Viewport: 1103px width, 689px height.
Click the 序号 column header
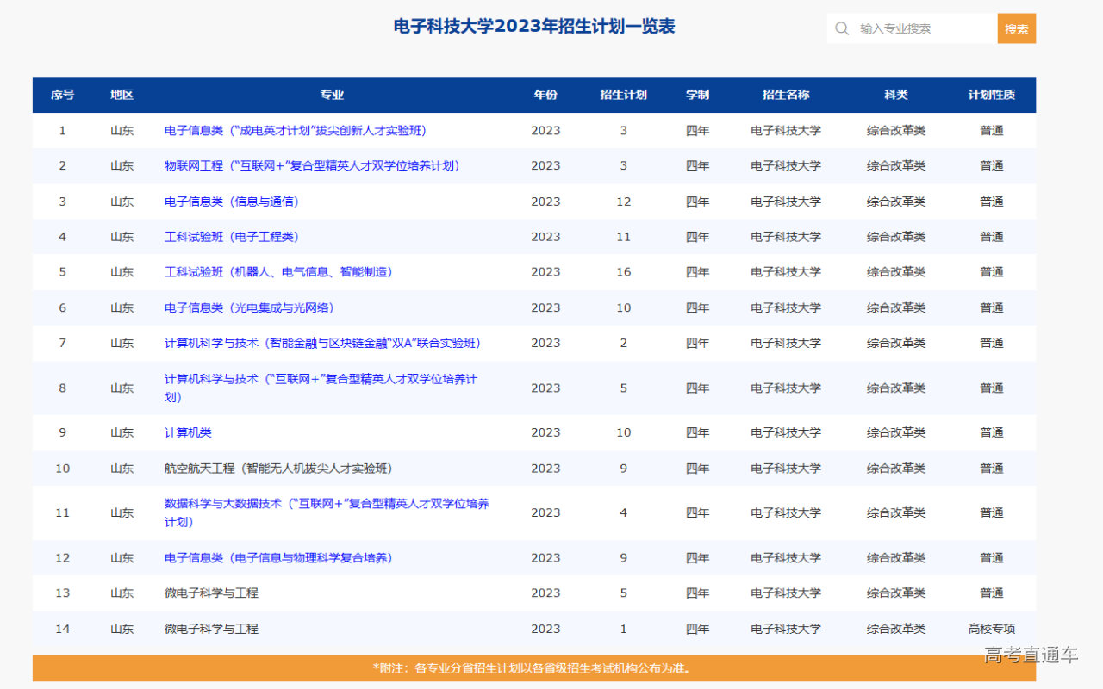(62, 95)
